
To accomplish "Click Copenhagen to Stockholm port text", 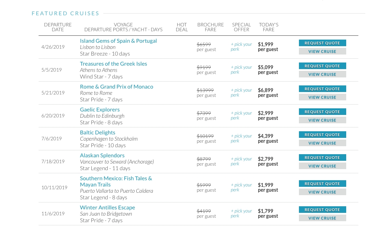I will click(x=109, y=139).
